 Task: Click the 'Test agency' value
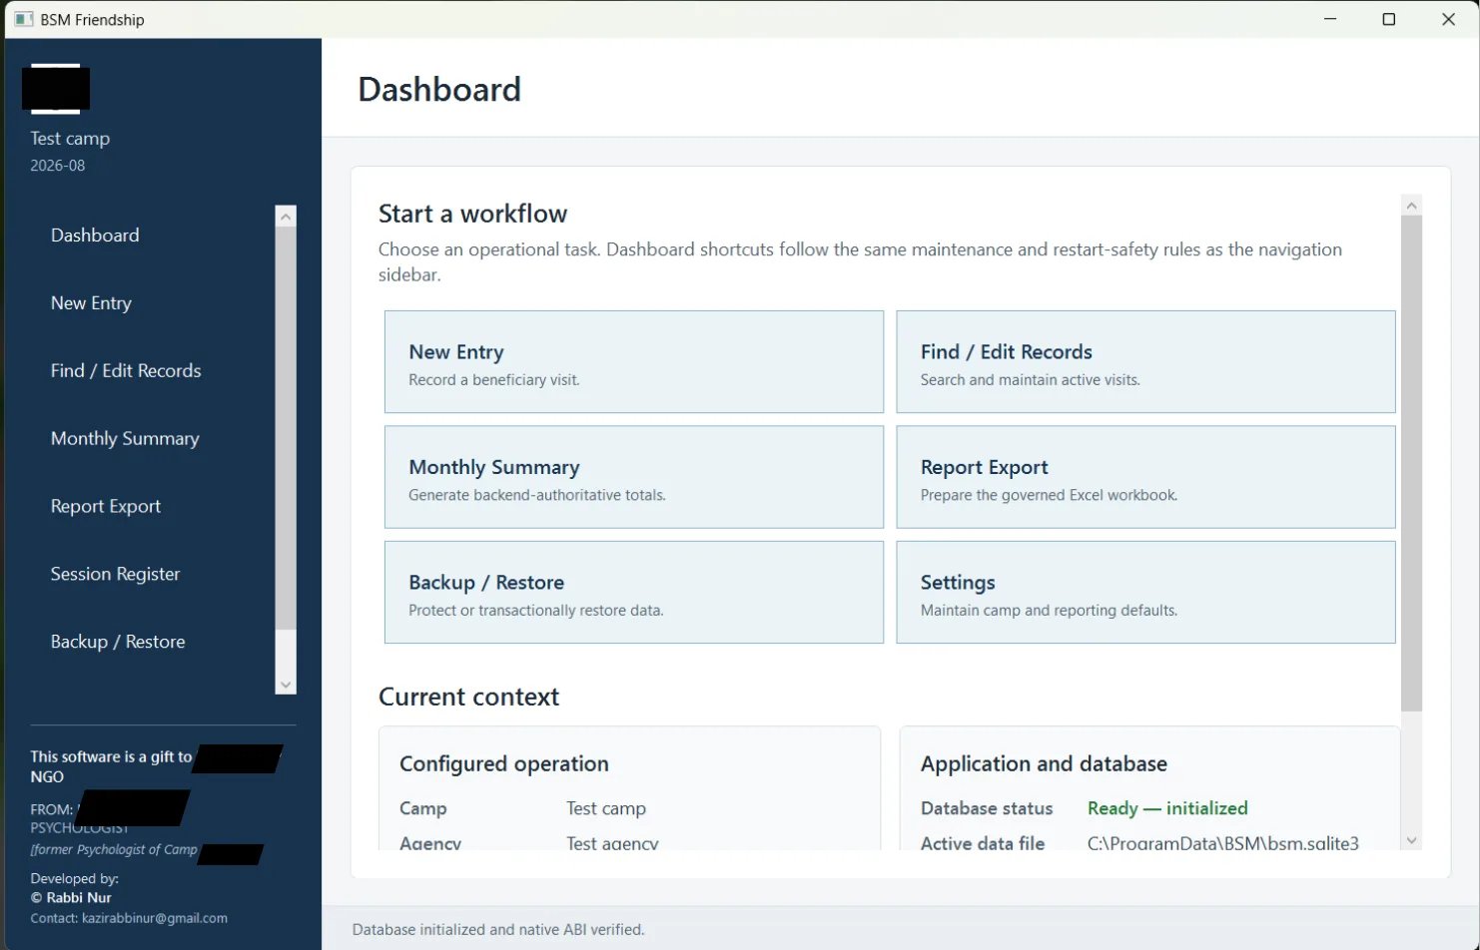612,843
